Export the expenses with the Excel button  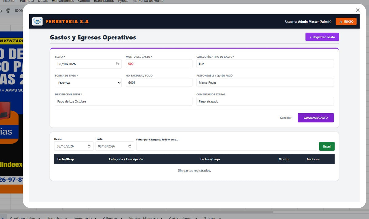point(327,146)
